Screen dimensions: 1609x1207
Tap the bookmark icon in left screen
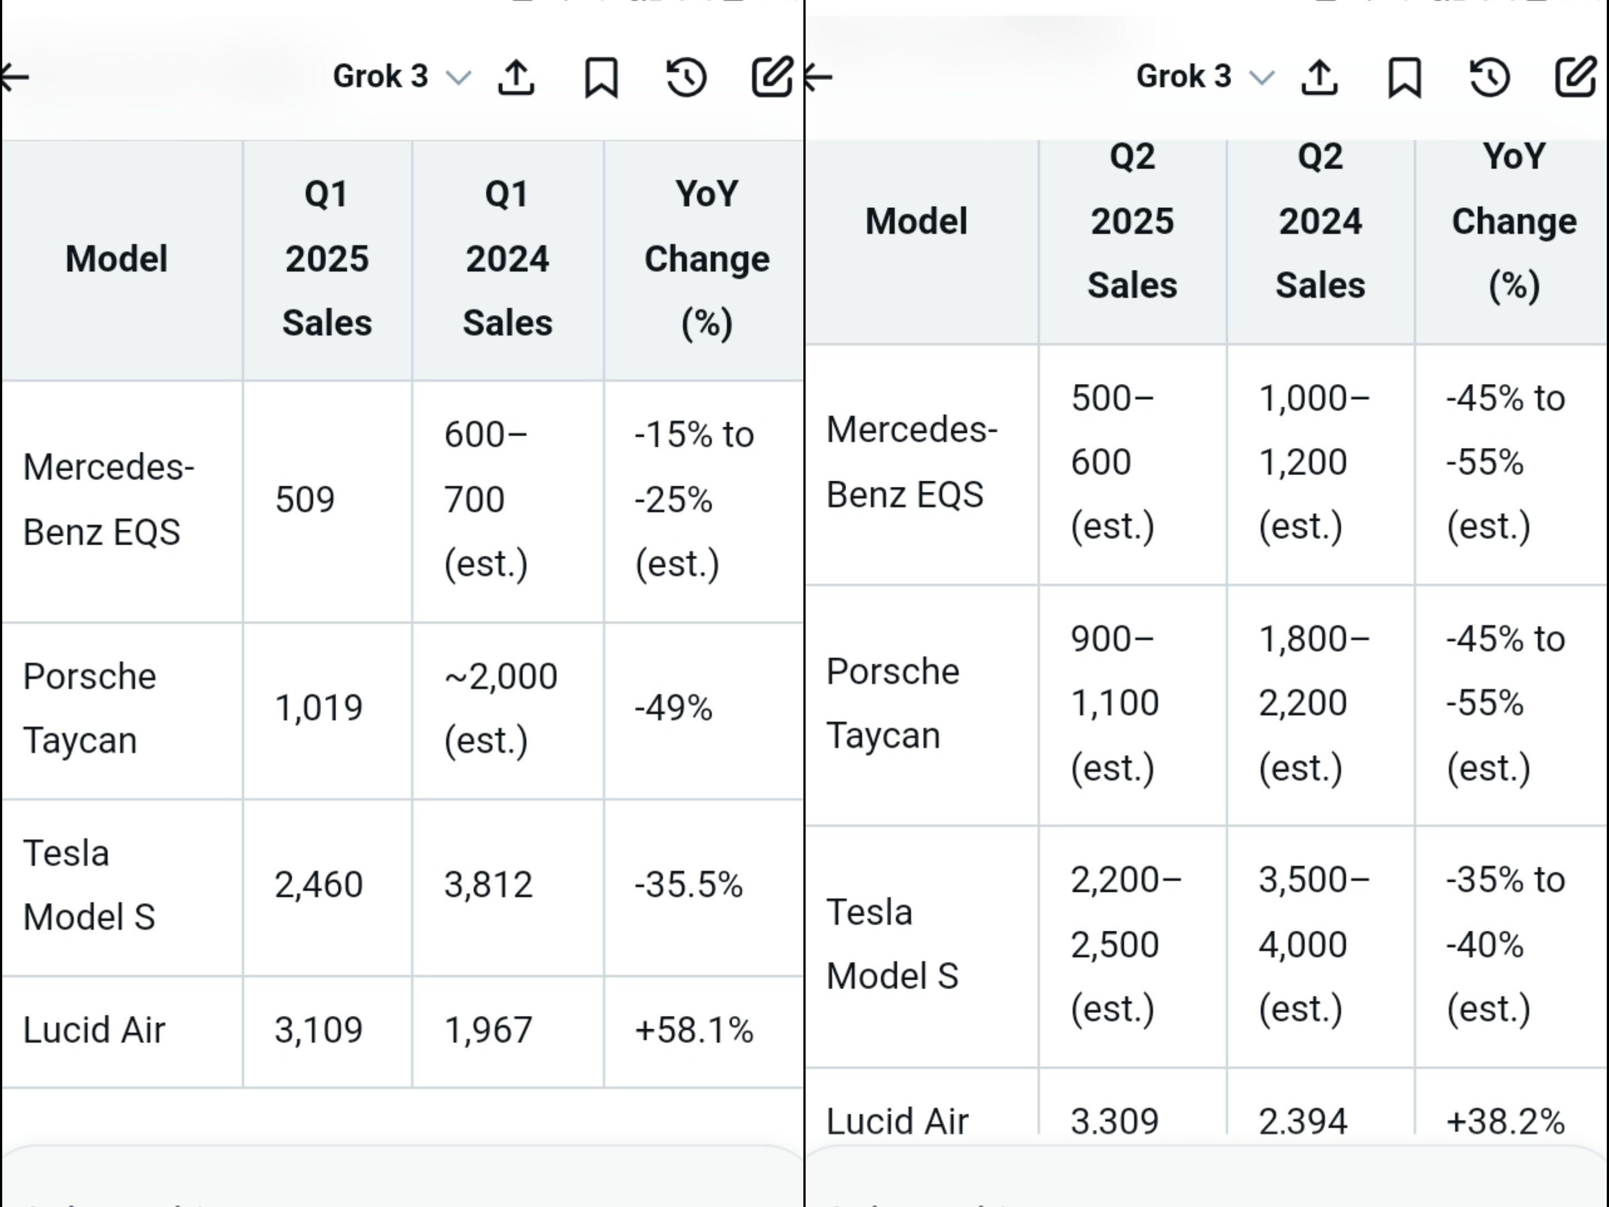(x=602, y=77)
